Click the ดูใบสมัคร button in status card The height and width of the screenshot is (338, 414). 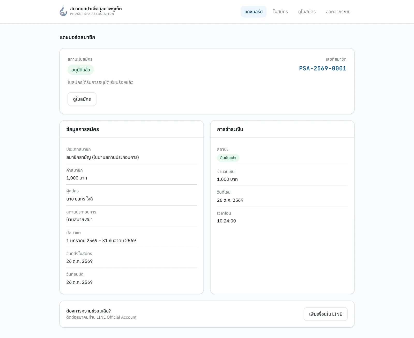tap(82, 99)
